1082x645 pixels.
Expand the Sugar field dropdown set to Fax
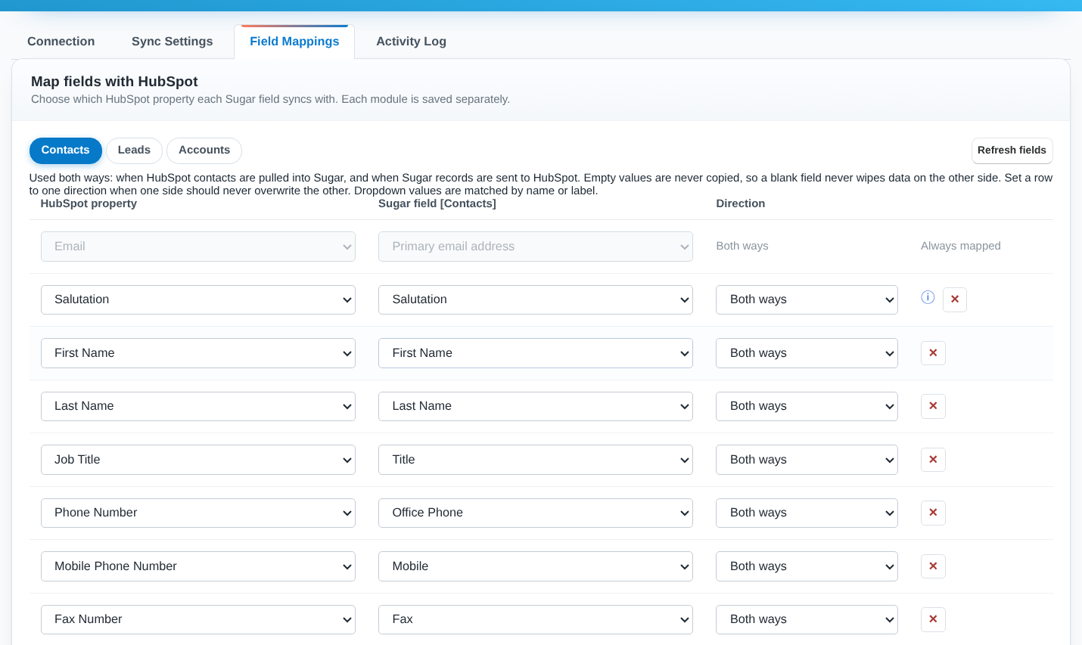tap(536, 619)
